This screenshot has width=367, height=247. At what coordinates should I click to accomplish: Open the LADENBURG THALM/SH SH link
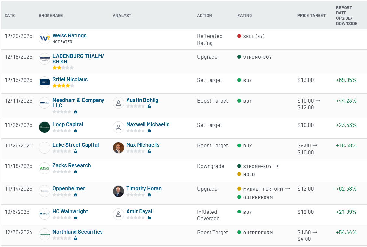pyautogui.click(x=78, y=59)
